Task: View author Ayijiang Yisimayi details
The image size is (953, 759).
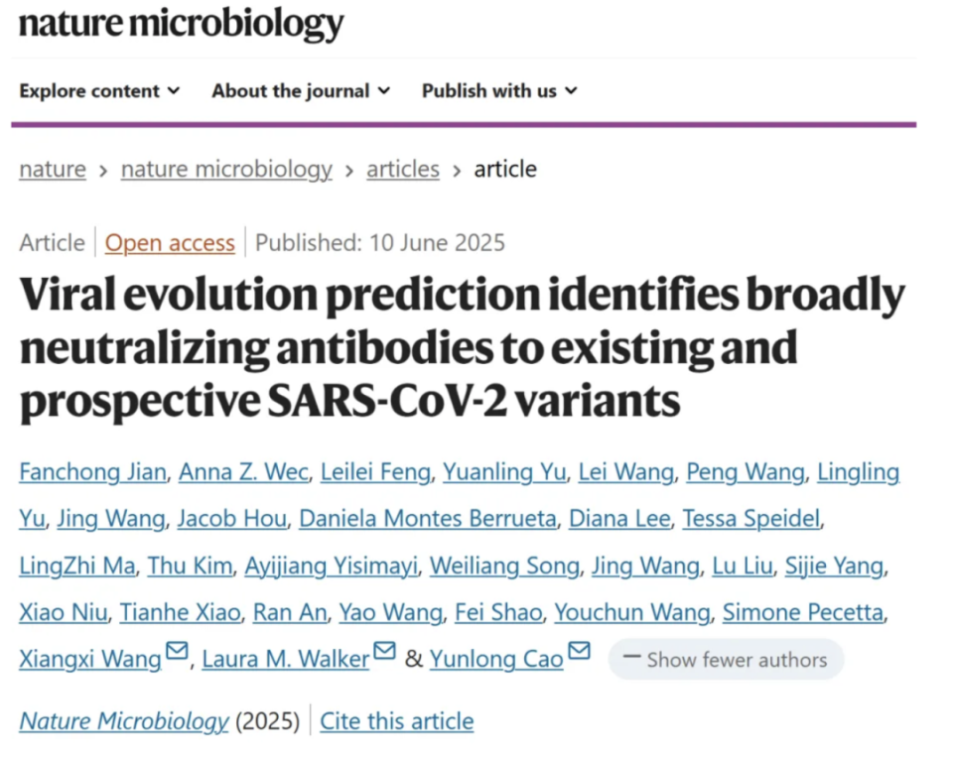Action: (x=332, y=566)
